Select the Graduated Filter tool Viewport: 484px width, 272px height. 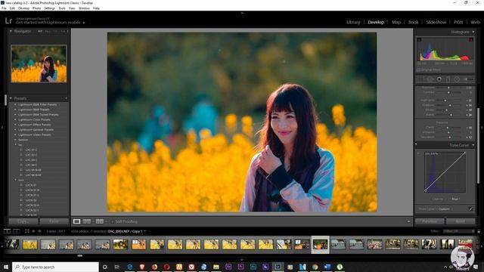pyautogui.click(x=448, y=79)
